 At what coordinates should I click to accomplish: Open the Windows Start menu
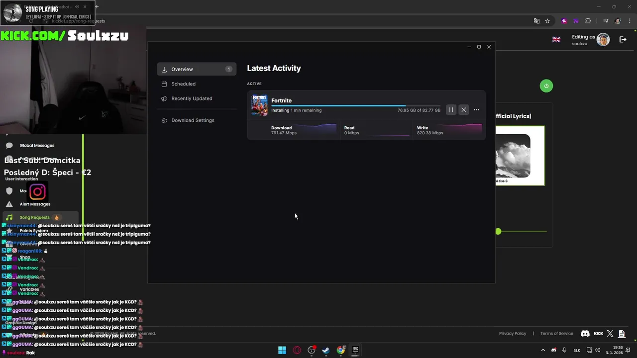282,350
